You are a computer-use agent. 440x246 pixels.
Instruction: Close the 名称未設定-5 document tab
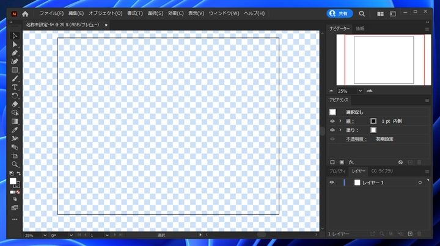[106, 25]
